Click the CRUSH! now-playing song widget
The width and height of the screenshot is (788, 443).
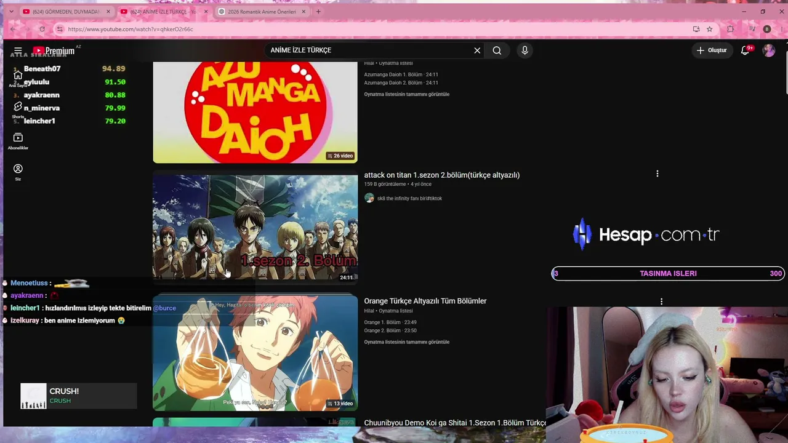[x=78, y=396]
